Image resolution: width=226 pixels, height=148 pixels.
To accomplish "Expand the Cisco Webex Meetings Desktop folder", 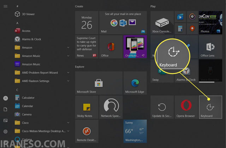I will click(68, 131).
